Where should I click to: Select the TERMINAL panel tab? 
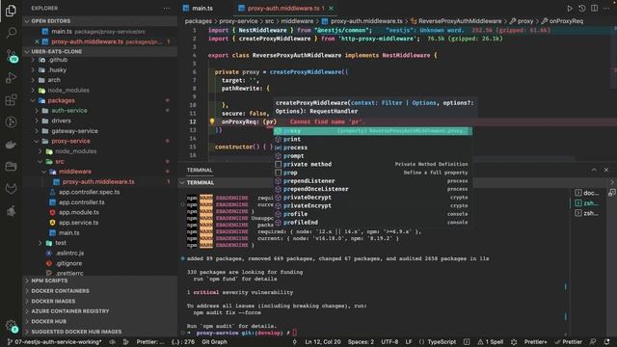(200, 170)
